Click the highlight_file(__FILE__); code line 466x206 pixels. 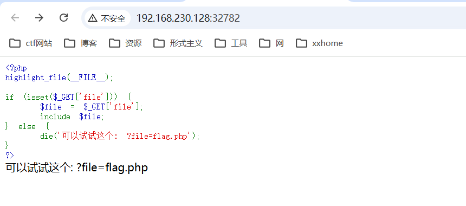(59, 78)
